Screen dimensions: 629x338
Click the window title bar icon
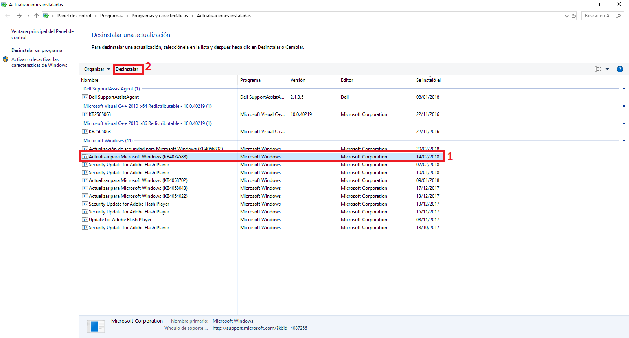[4, 5]
